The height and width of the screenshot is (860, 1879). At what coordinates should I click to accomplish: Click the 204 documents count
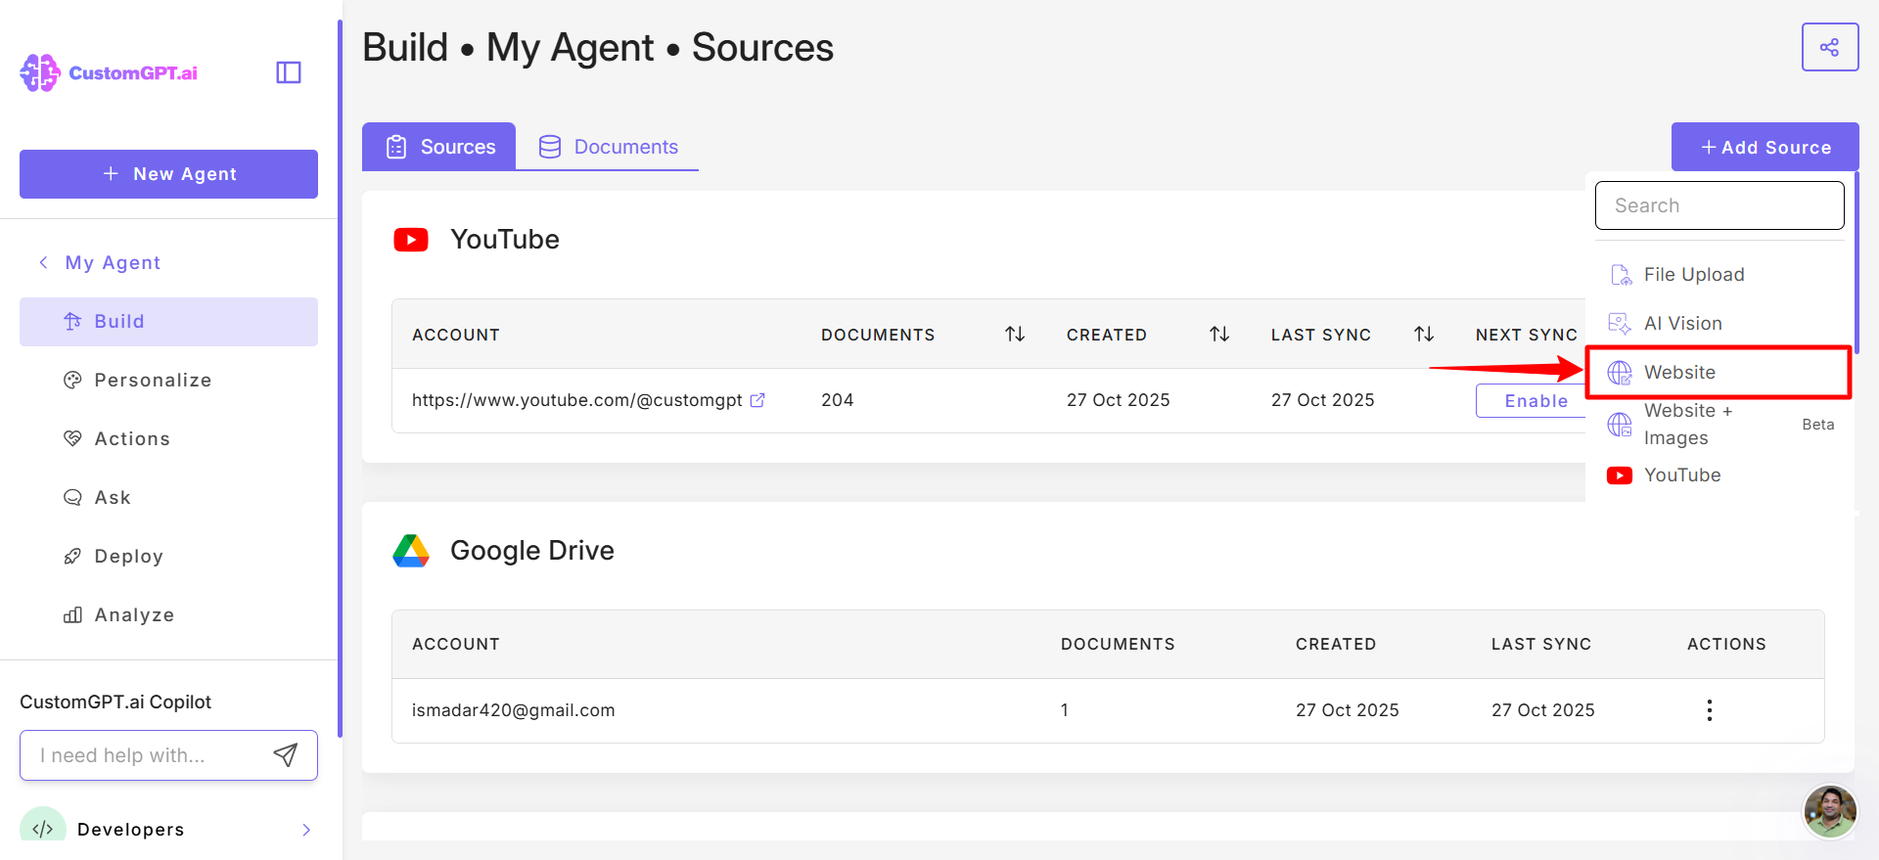(x=837, y=400)
